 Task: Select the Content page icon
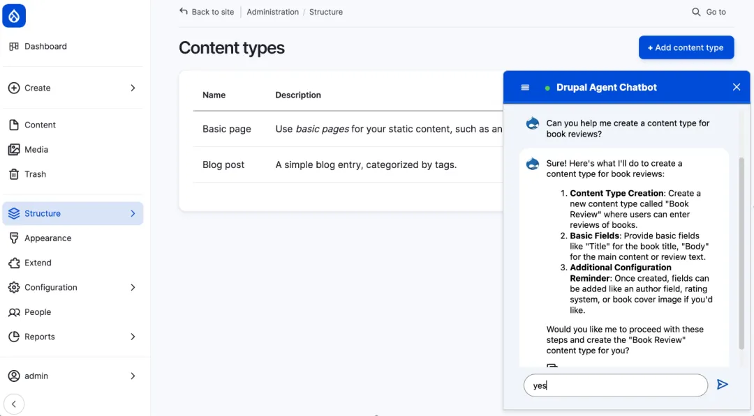tap(14, 124)
